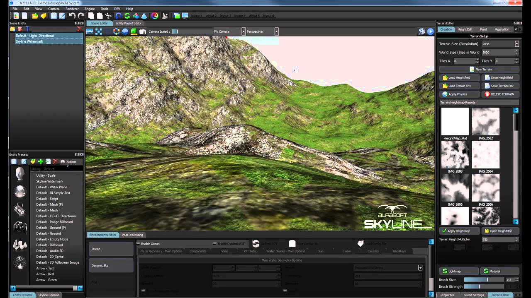Select the cone primitive icon in main toolbar
Viewport: 531px width, 298px height.
click(x=145, y=15)
